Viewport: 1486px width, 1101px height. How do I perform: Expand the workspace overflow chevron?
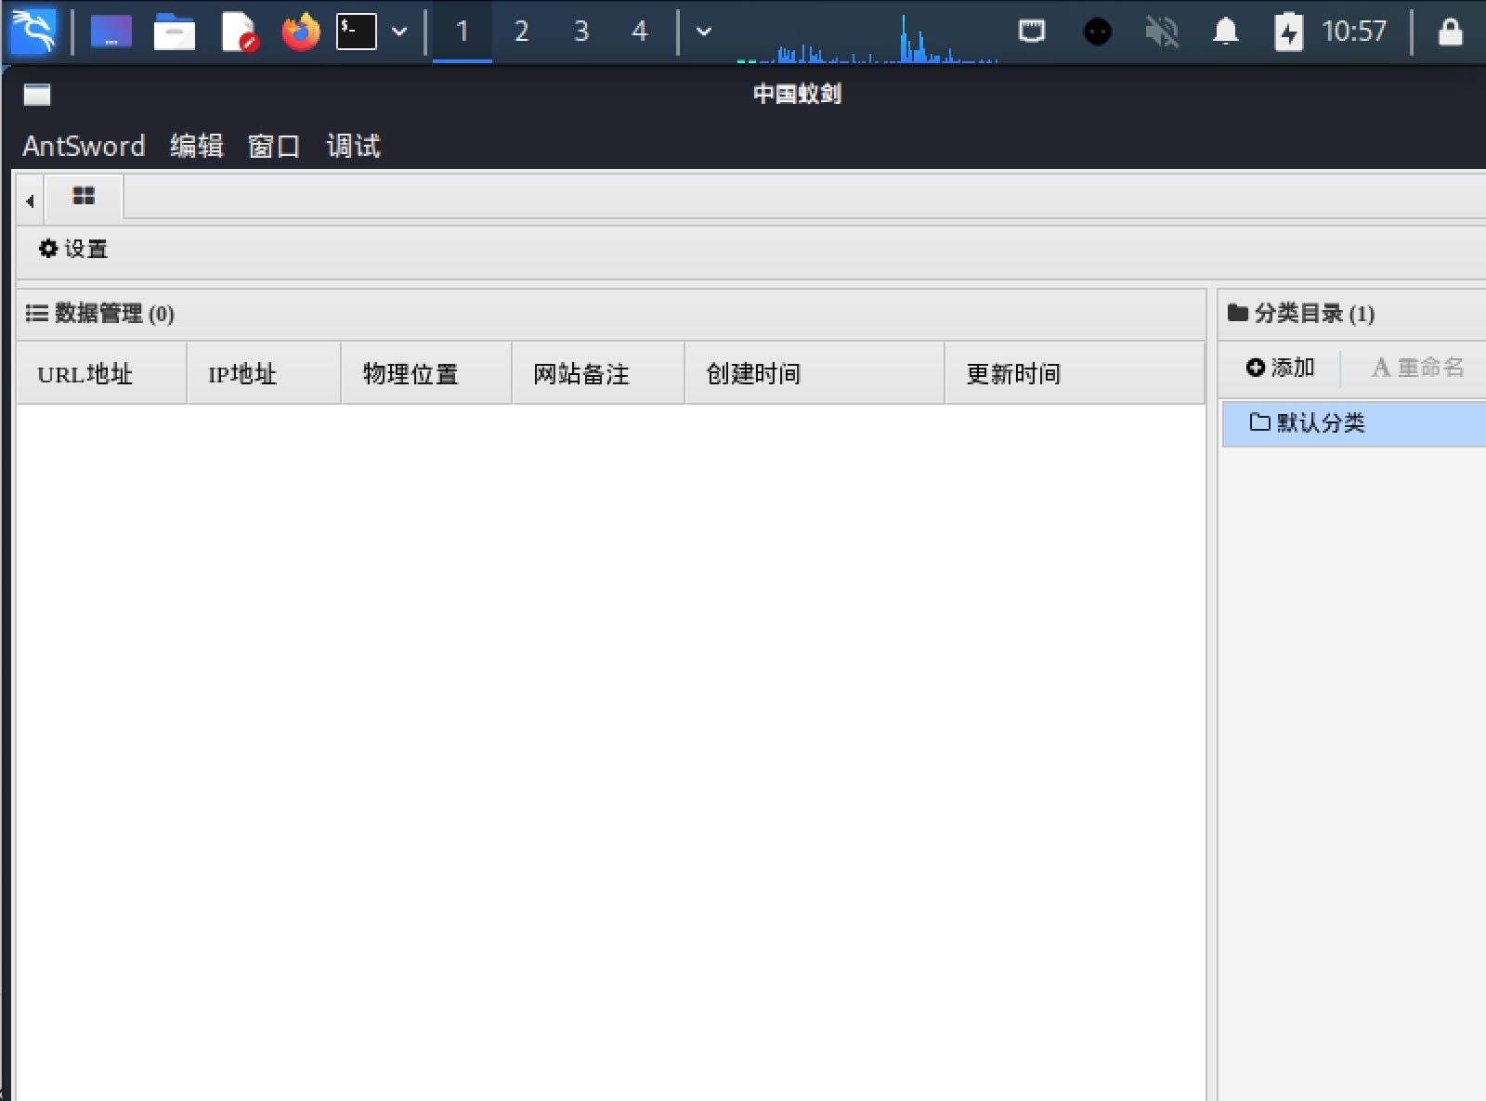[703, 31]
